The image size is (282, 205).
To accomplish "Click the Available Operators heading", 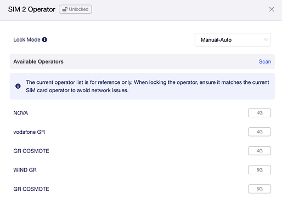I will coord(38,61).
